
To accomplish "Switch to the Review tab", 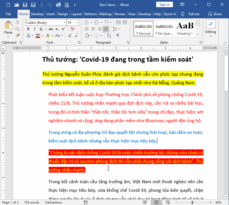I will [x=120, y=14].
